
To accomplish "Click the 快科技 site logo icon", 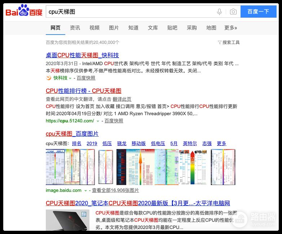I will coord(49,78).
